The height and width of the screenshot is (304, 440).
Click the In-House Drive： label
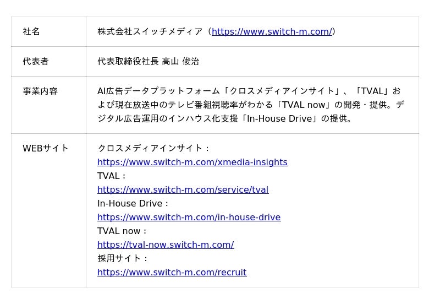click(x=134, y=203)
